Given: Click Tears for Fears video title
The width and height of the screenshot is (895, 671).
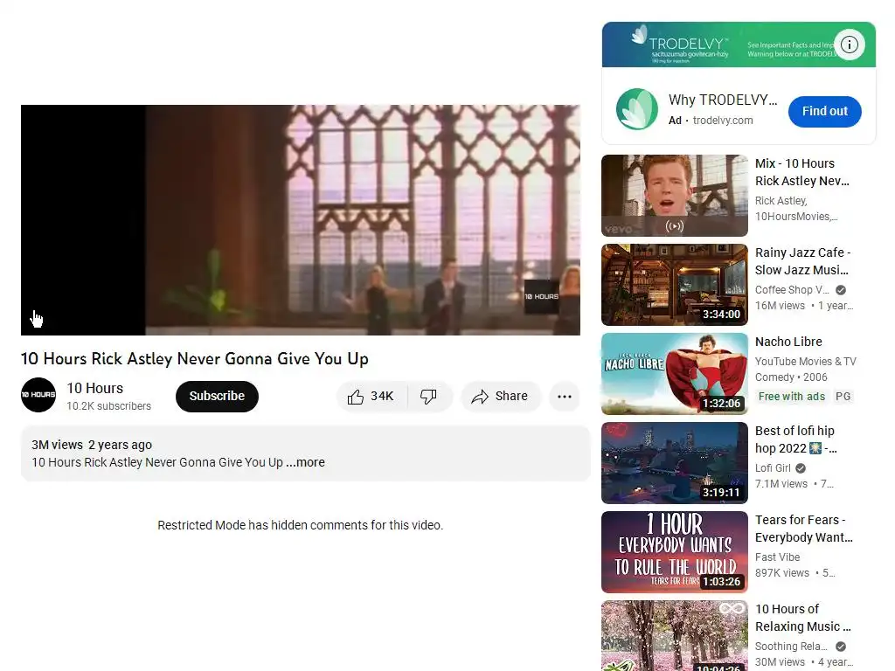Looking at the screenshot, I should tap(804, 529).
